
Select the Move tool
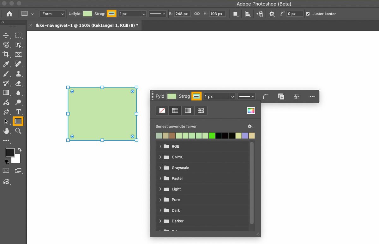pos(6,36)
